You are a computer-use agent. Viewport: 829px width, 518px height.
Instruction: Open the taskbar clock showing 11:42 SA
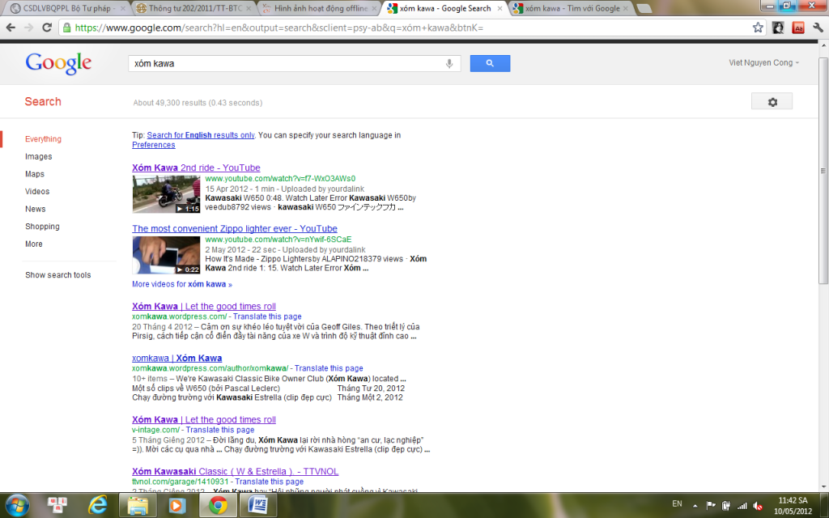(x=793, y=506)
